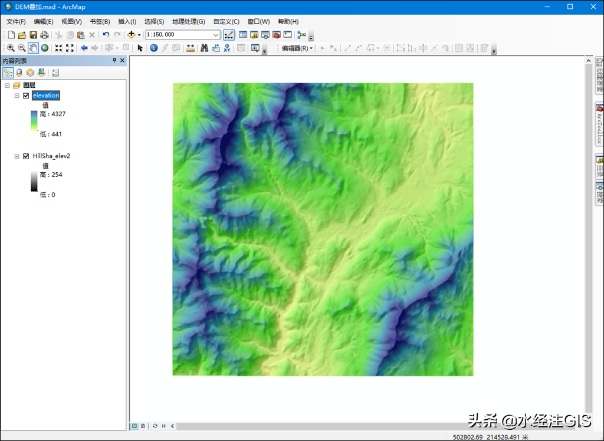
Task: Click the Full Extent globe icon
Action: [x=45, y=48]
